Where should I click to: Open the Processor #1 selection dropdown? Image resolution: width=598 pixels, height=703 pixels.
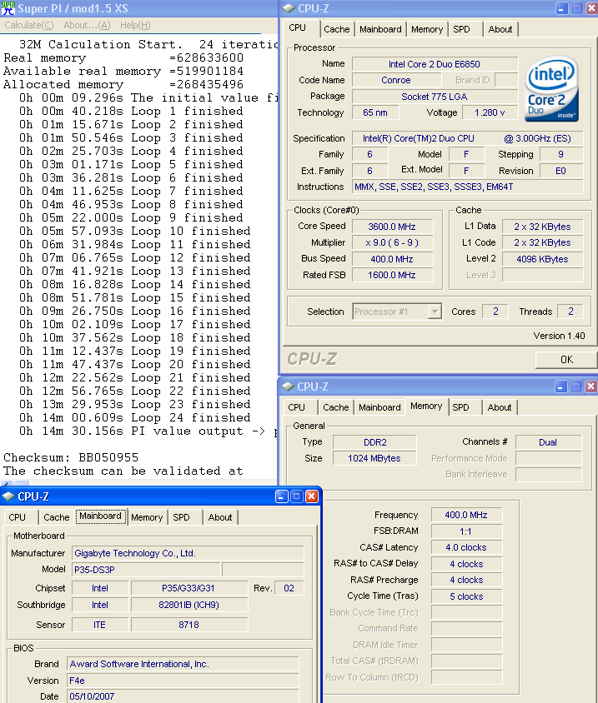[x=435, y=312]
